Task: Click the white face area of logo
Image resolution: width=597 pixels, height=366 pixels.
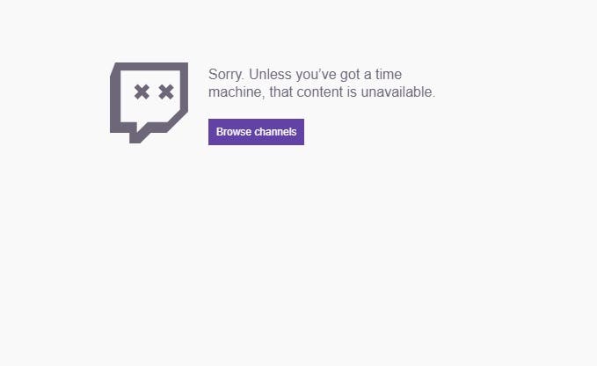Action: click(x=150, y=96)
